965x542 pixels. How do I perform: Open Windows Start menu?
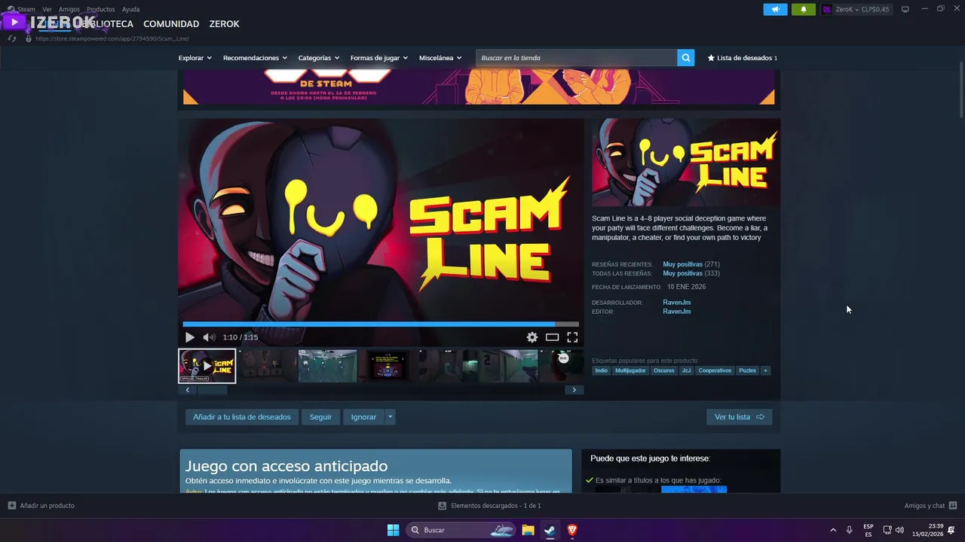[393, 530]
